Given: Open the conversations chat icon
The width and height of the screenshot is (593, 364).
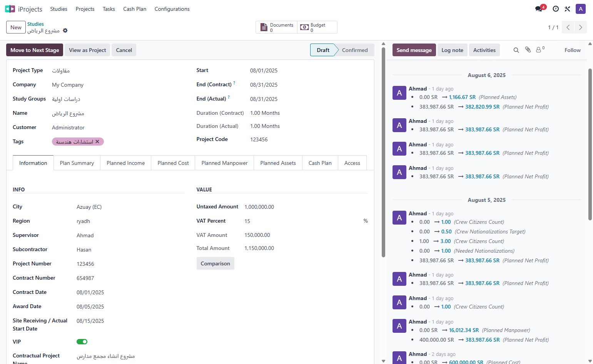Looking at the screenshot, I should (539, 9).
